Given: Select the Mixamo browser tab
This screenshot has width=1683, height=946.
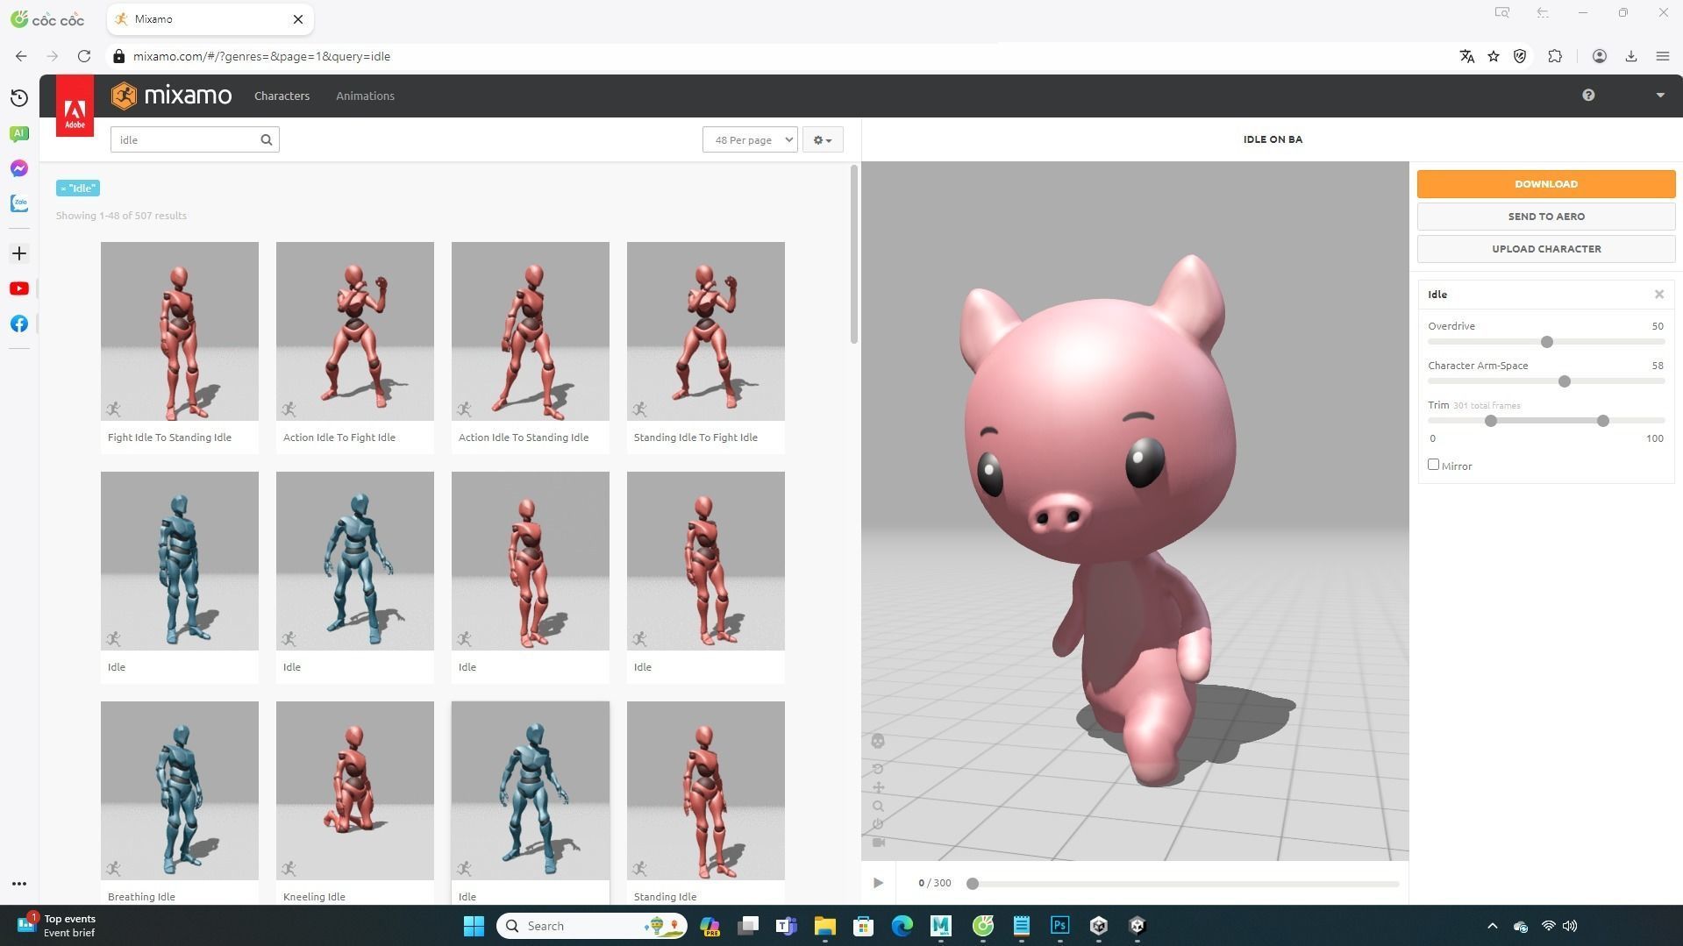Looking at the screenshot, I should [210, 19].
